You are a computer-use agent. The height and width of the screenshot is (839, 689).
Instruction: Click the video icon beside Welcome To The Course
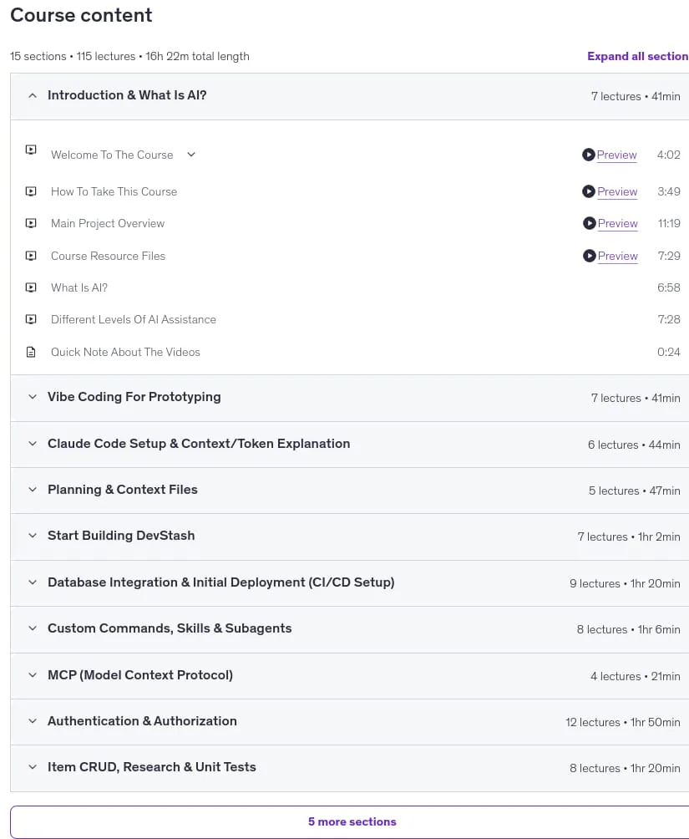point(31,150)
